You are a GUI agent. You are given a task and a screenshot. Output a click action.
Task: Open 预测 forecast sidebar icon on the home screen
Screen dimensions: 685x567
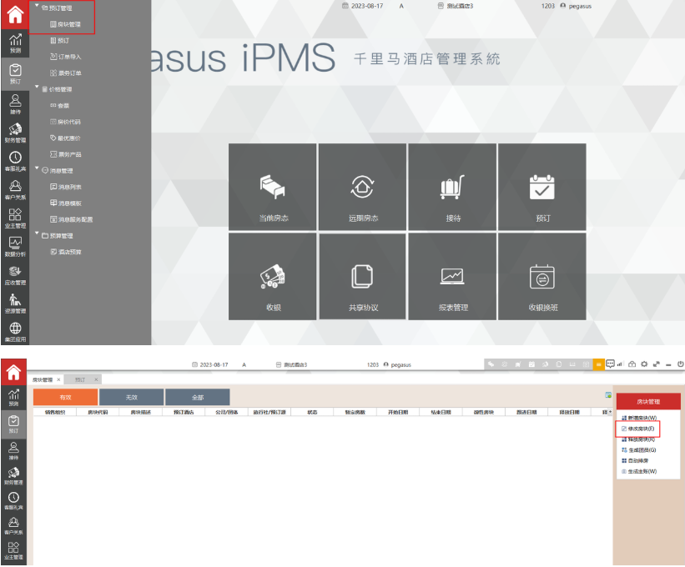click(x=15, y=43)
